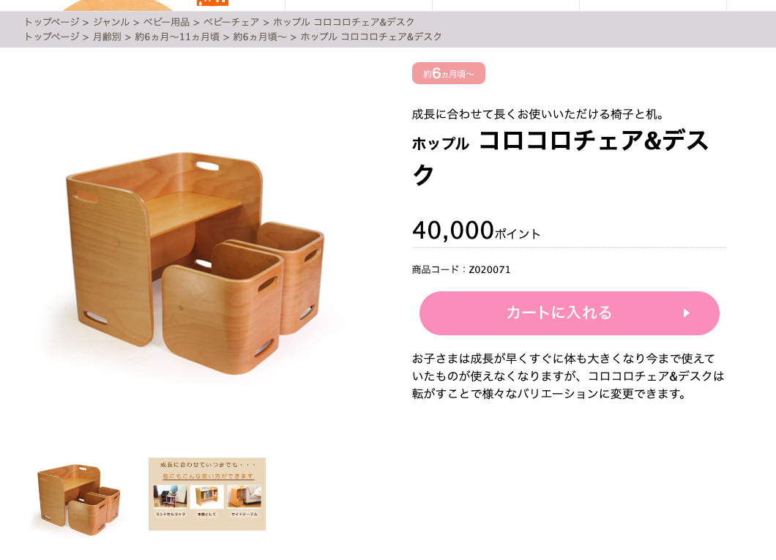Open ベビーチェア breadcrumb category
This screenshot has height=560, width=776.
pos(231,22)
